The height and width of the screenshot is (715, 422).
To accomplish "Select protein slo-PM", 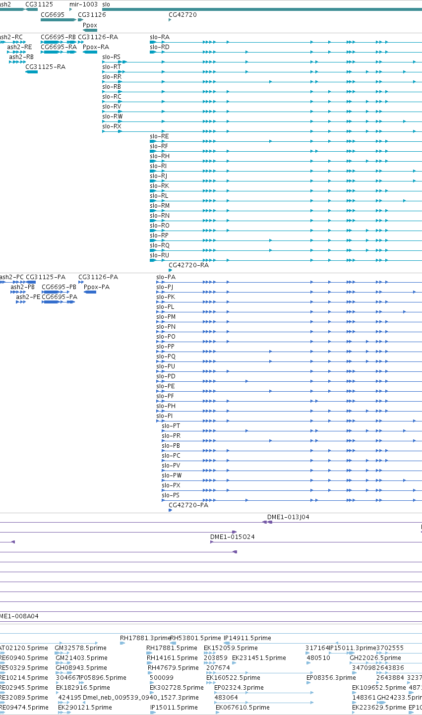I will (x=166, y=317).
